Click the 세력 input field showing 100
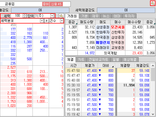Viewport: 156px width, 117px height. pos(17,16)
